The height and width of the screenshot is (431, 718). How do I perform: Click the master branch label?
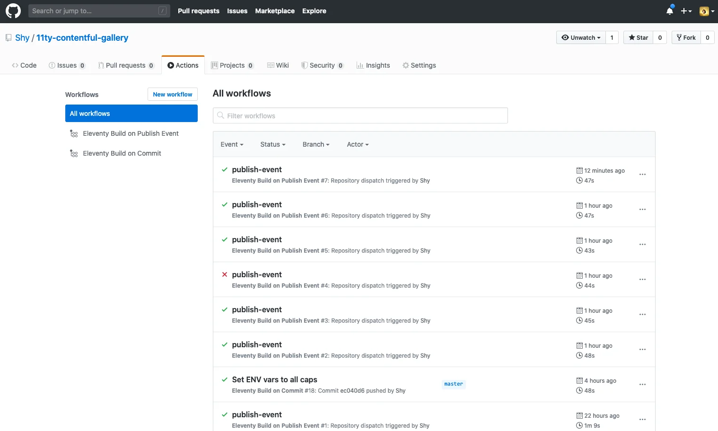click(454, 384)
